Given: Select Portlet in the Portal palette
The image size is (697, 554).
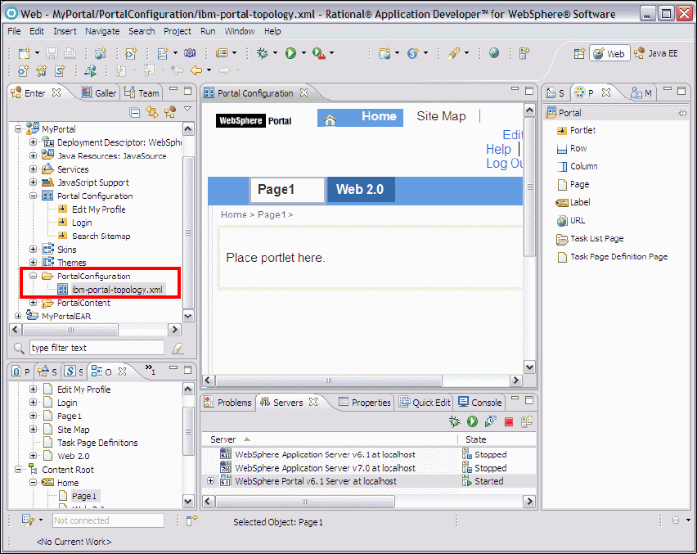Looking at the screenshot, I should pyautogui.click(x=576, y=130).
